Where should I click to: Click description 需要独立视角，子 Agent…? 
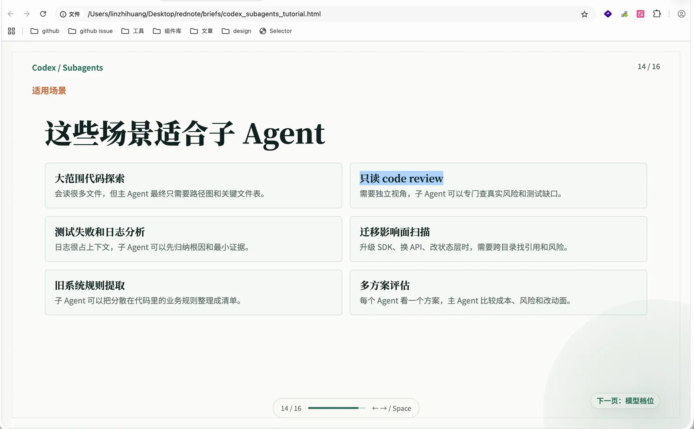461,194
